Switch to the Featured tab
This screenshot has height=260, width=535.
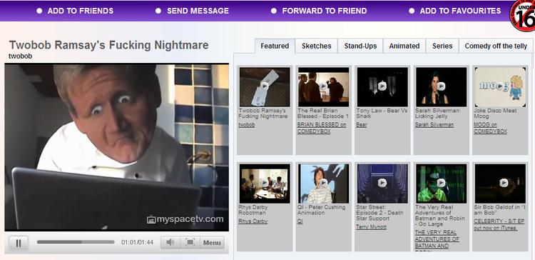click(275, 46)
